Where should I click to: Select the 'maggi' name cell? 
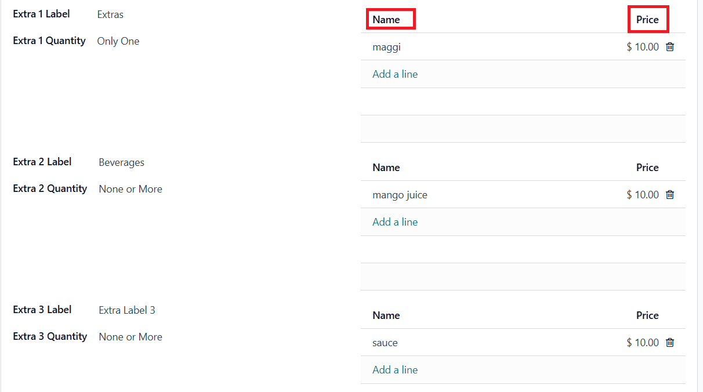[386, 47]
